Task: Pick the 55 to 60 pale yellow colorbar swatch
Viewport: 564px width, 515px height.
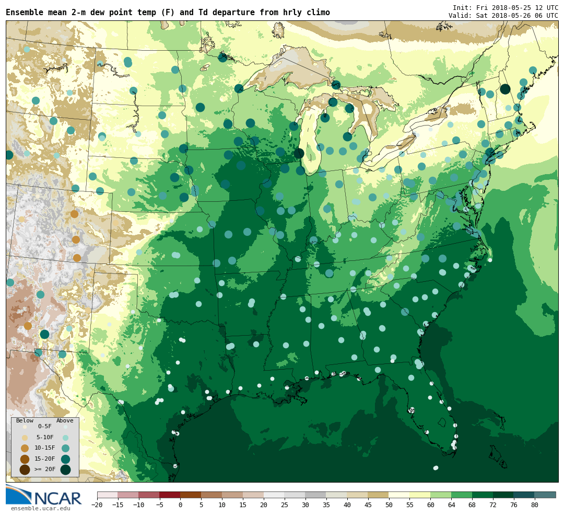Action: tap(420, 495)
